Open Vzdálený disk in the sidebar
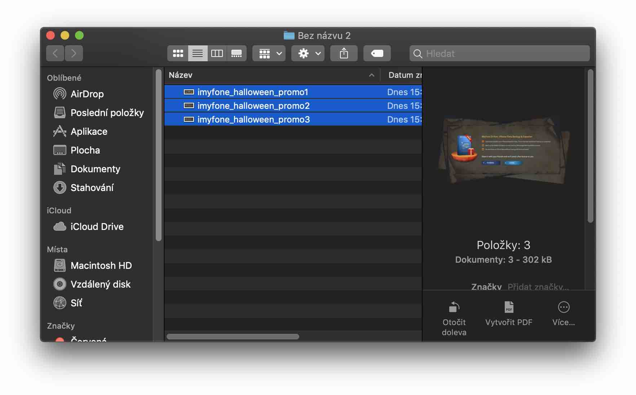Screen dimensions: 636x395 [100, 284]
